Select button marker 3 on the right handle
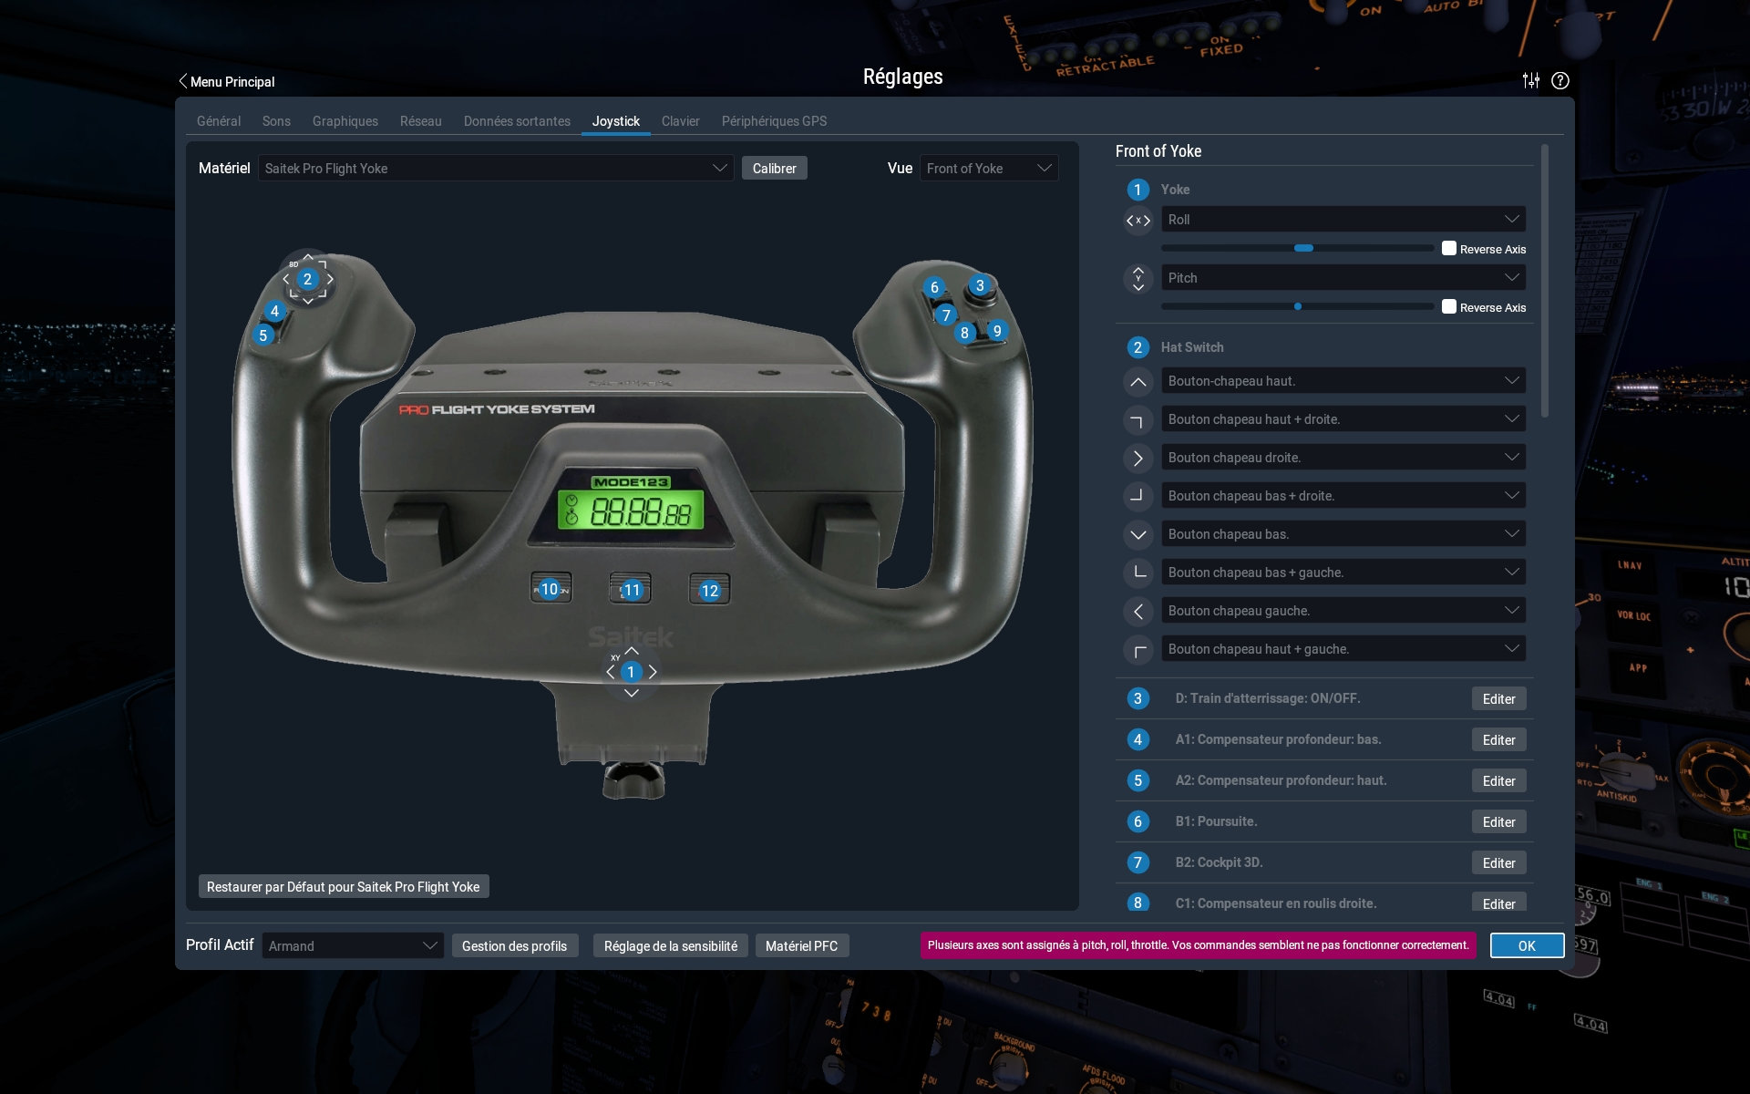This screenshot has height=1094, width=1750. pos(980,285)
